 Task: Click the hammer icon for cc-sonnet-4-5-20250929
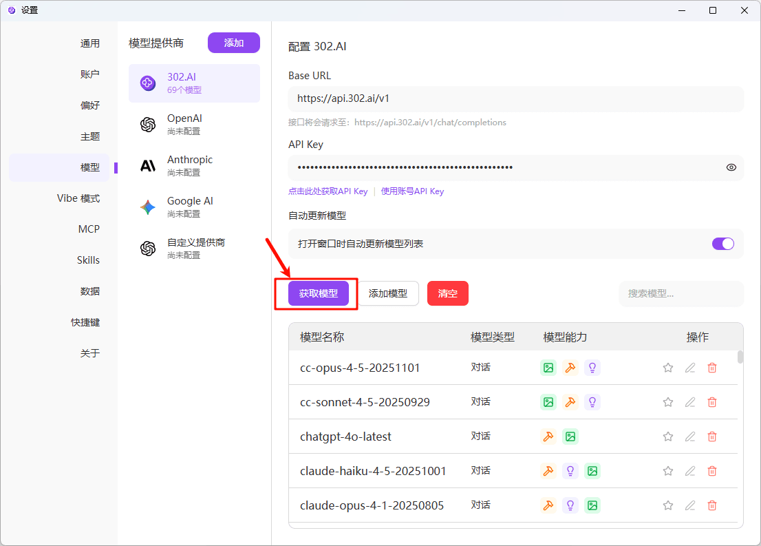pyautogui.click(x=570, y=402)
